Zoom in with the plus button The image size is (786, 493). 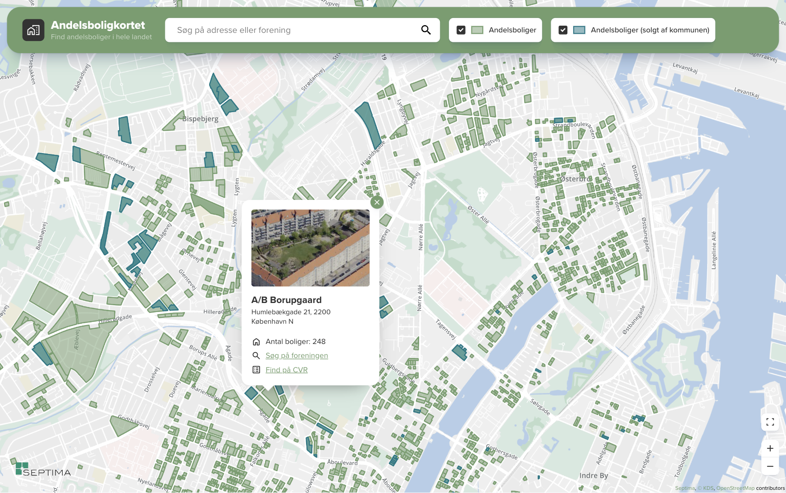(x=770, y=448)
